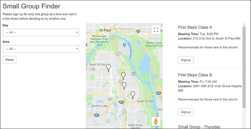The height and width of the screenshot is (129, 251).
Task: Select the map marker near West St Paul
Action: (109, 68)
